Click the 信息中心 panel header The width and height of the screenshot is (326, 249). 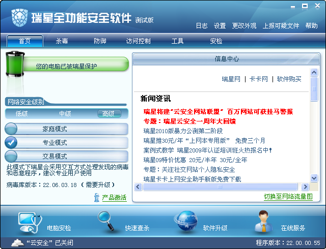226,59
